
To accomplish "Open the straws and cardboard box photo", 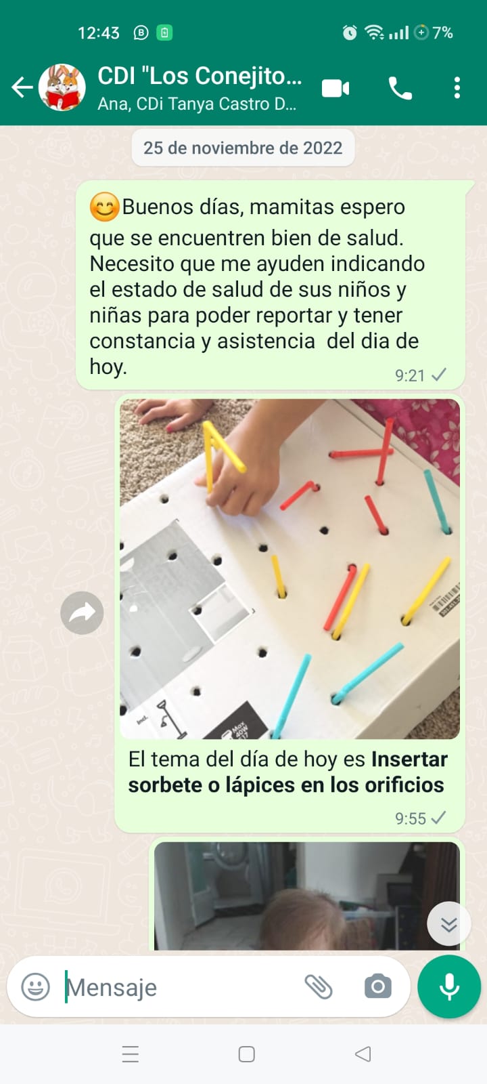I will [289, 568].
